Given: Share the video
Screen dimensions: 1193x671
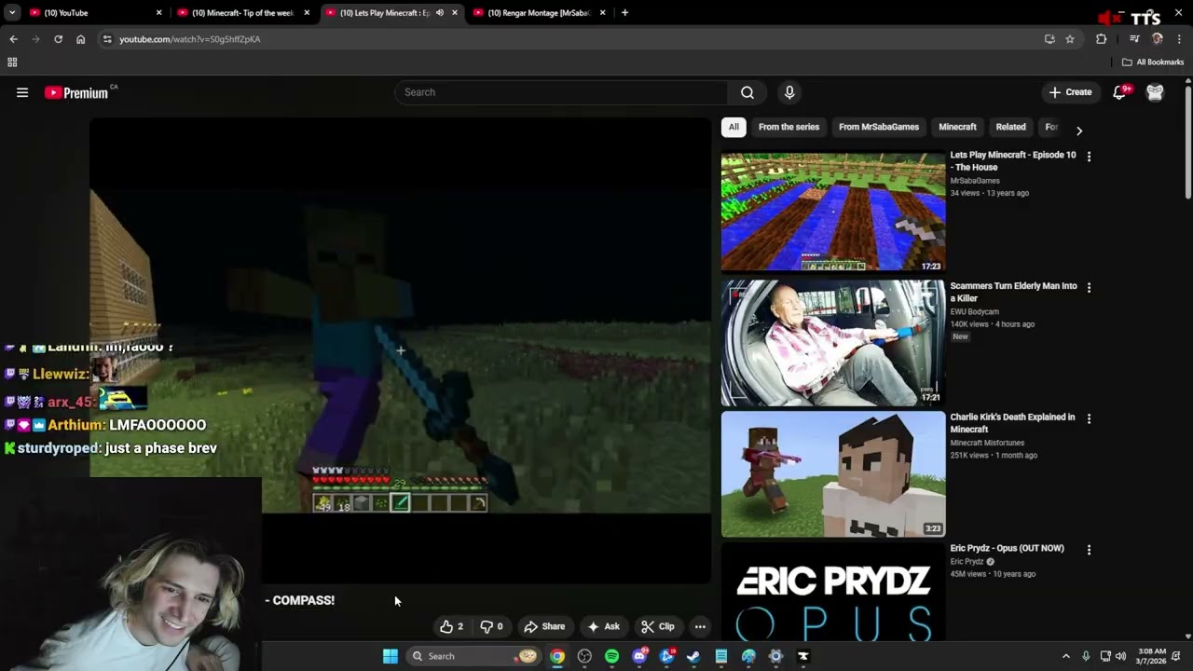Looking at the screenshot, I should tap(544, 626).
